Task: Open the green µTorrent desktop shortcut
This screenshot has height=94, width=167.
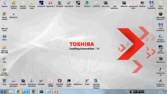Action: [87, 4]
